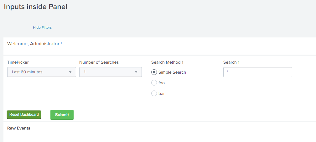
Task: Click the 'bar' option label text
Action: pos(162,93)
